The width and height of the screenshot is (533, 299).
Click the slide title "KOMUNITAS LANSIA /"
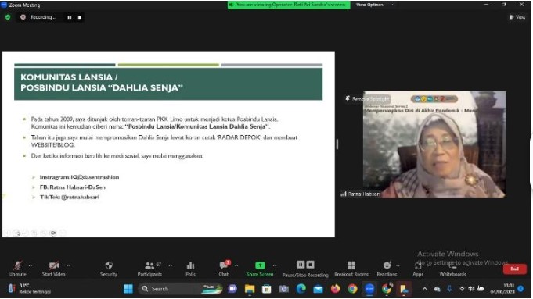(69, 77)
